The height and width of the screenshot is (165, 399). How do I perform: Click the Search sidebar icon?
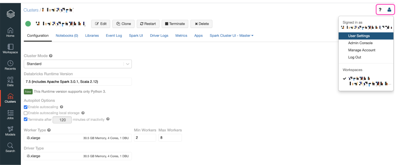pyautogui.click(x=10, y=147)
